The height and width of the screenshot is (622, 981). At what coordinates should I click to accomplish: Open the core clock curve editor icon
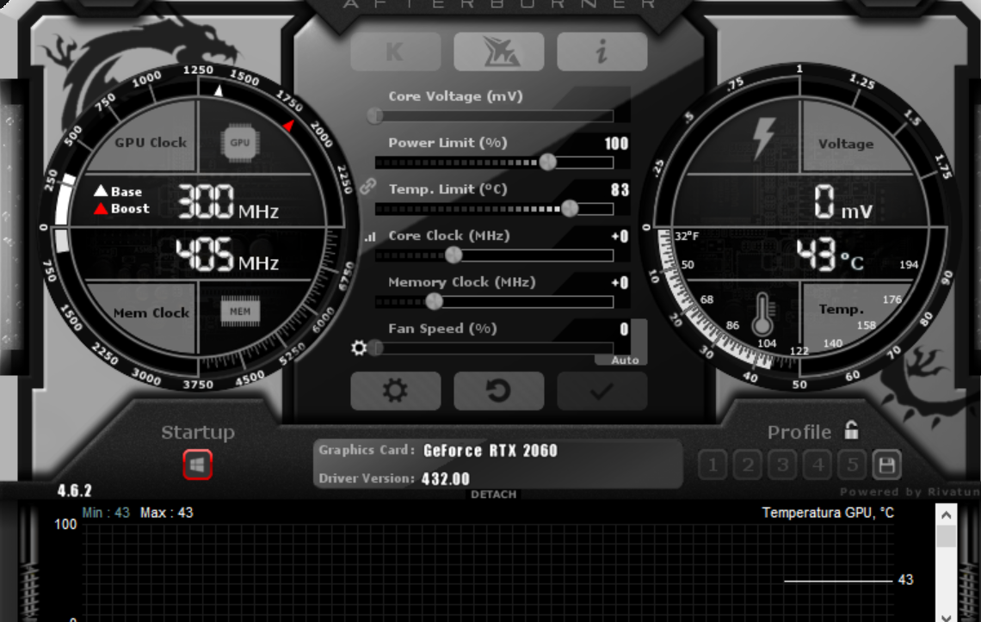point(370,237)
